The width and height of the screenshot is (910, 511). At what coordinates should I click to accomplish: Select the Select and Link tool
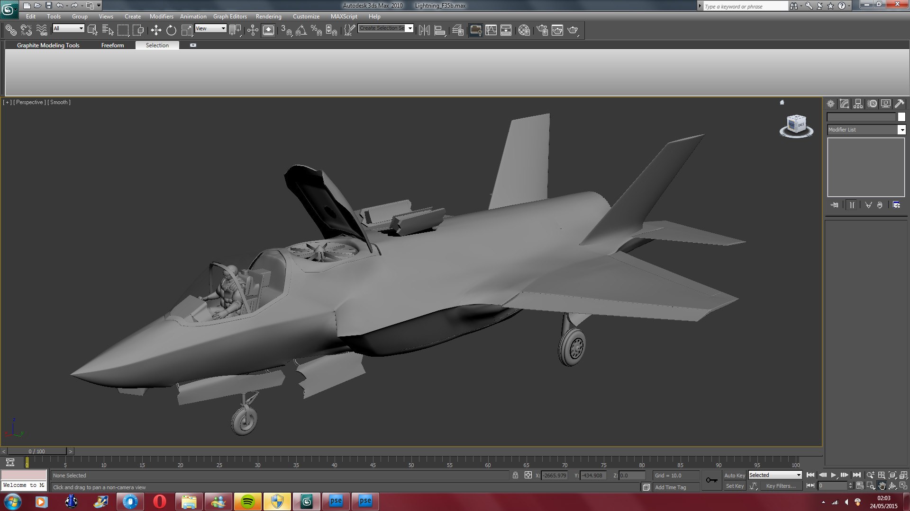(10, 30)
